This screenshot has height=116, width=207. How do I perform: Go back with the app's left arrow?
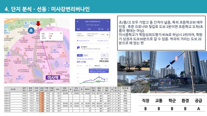point(78,22)
